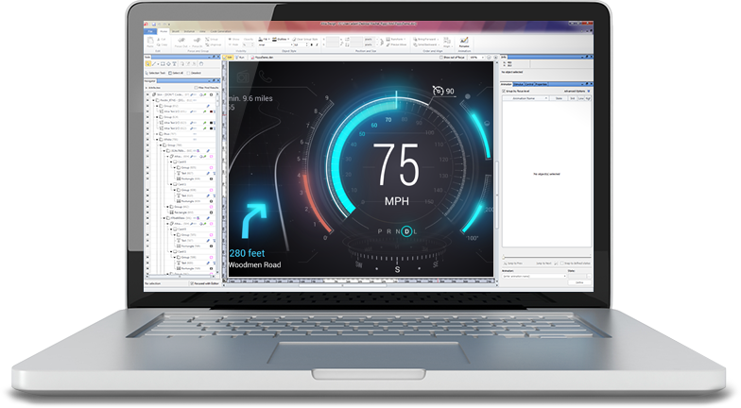Viewport: 741px width, 408px height.
Task: Switch to the Stimulus panel tab
Action: [x=520, y=84]
